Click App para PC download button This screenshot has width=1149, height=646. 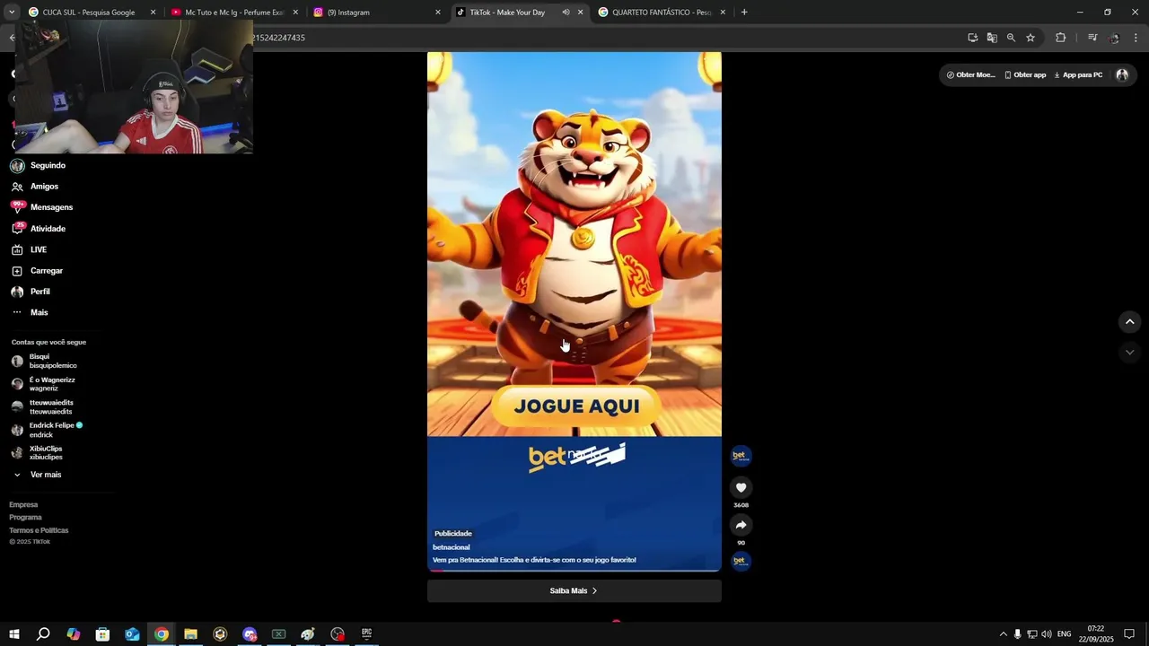pyautogui.click(x=1078, y=75)
